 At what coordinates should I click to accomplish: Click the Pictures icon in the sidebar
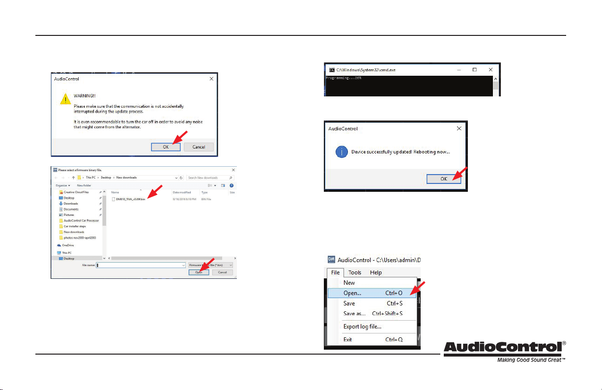click(61, 215)
